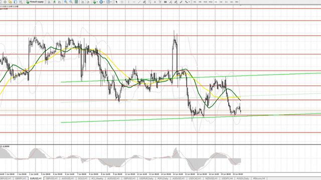Switch to the NZDUSD,H1 chart tab
Viewport: 321px width, 180px height.
coord(211,178)
